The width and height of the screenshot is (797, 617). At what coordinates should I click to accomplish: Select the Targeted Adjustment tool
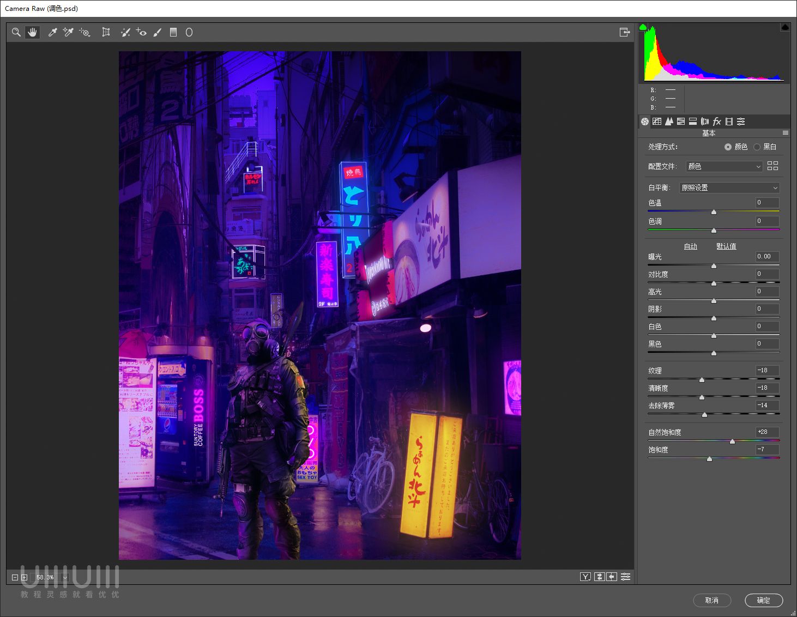(x=84, y=32)
